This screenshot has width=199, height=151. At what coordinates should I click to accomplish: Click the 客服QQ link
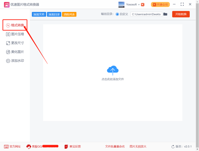[37, 147]
